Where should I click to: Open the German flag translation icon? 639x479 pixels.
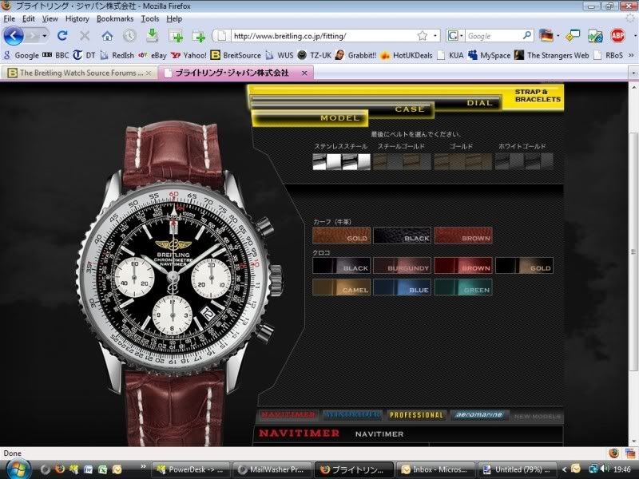click(x=546, y=36)
